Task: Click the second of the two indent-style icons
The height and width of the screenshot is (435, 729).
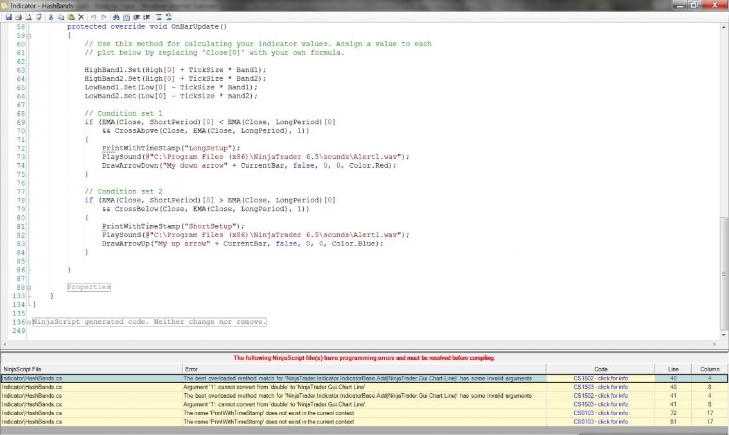Action: (x=146, y=17)
